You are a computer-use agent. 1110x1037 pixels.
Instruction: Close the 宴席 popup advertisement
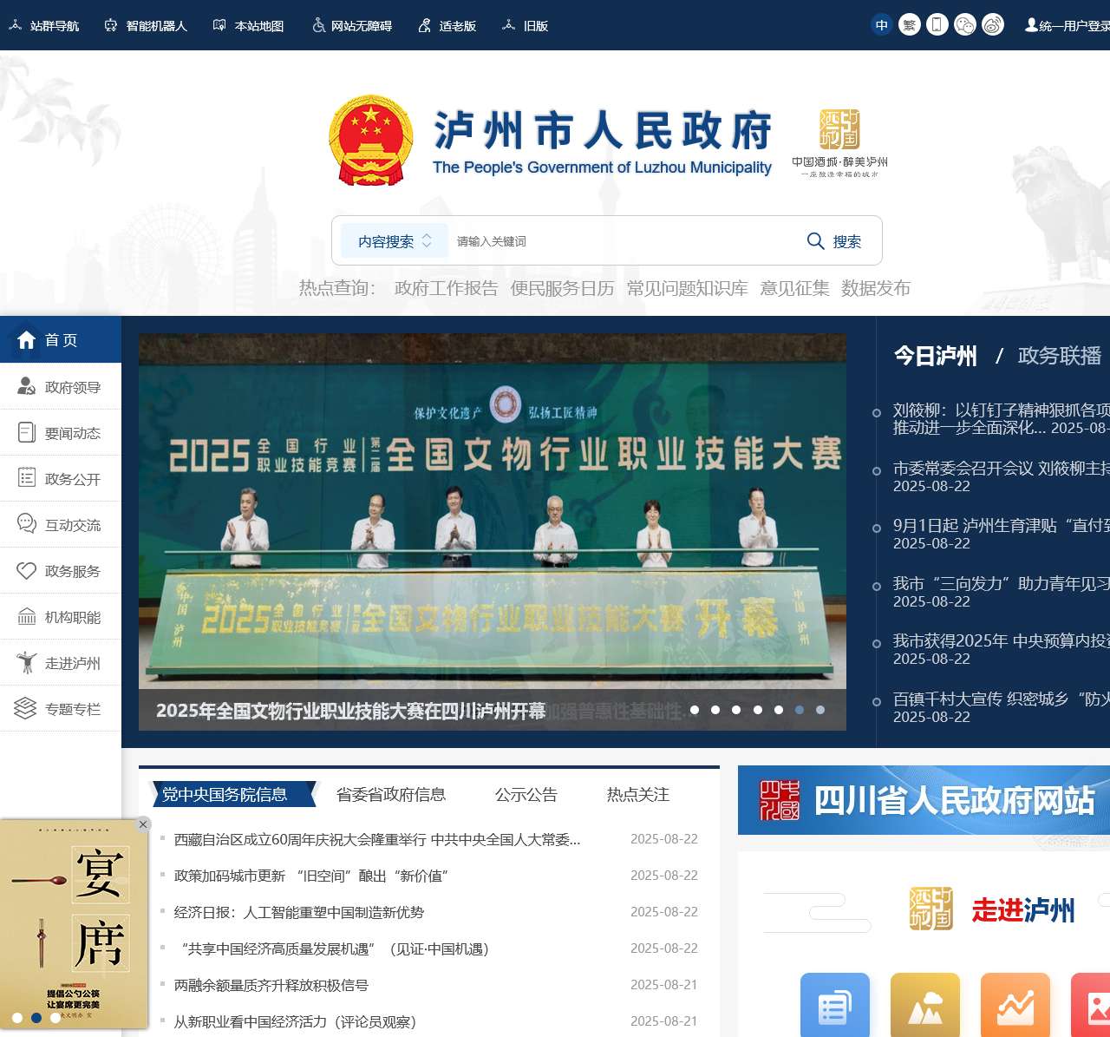point(142,824)
